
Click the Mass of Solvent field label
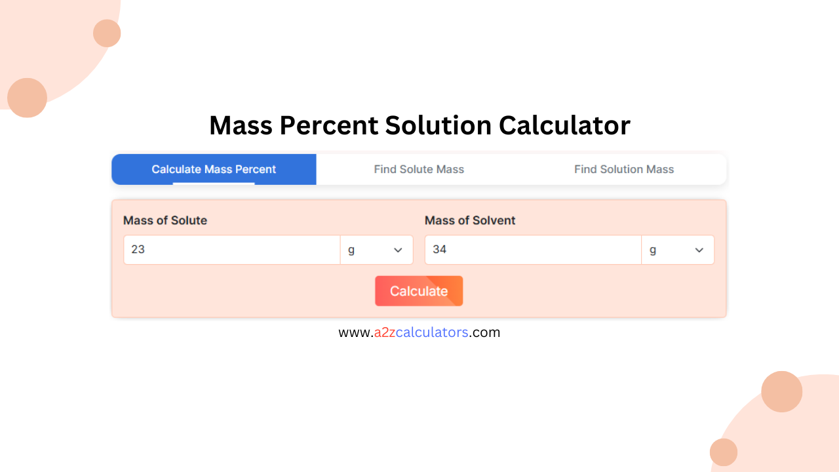coord(470,220)
